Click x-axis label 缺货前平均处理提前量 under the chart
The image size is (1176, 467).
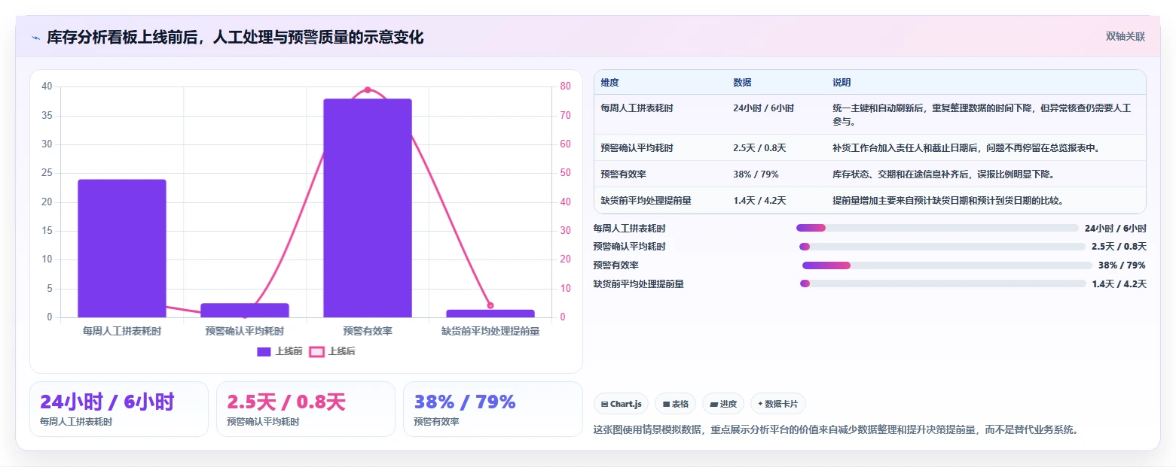[x=490, y=331]
